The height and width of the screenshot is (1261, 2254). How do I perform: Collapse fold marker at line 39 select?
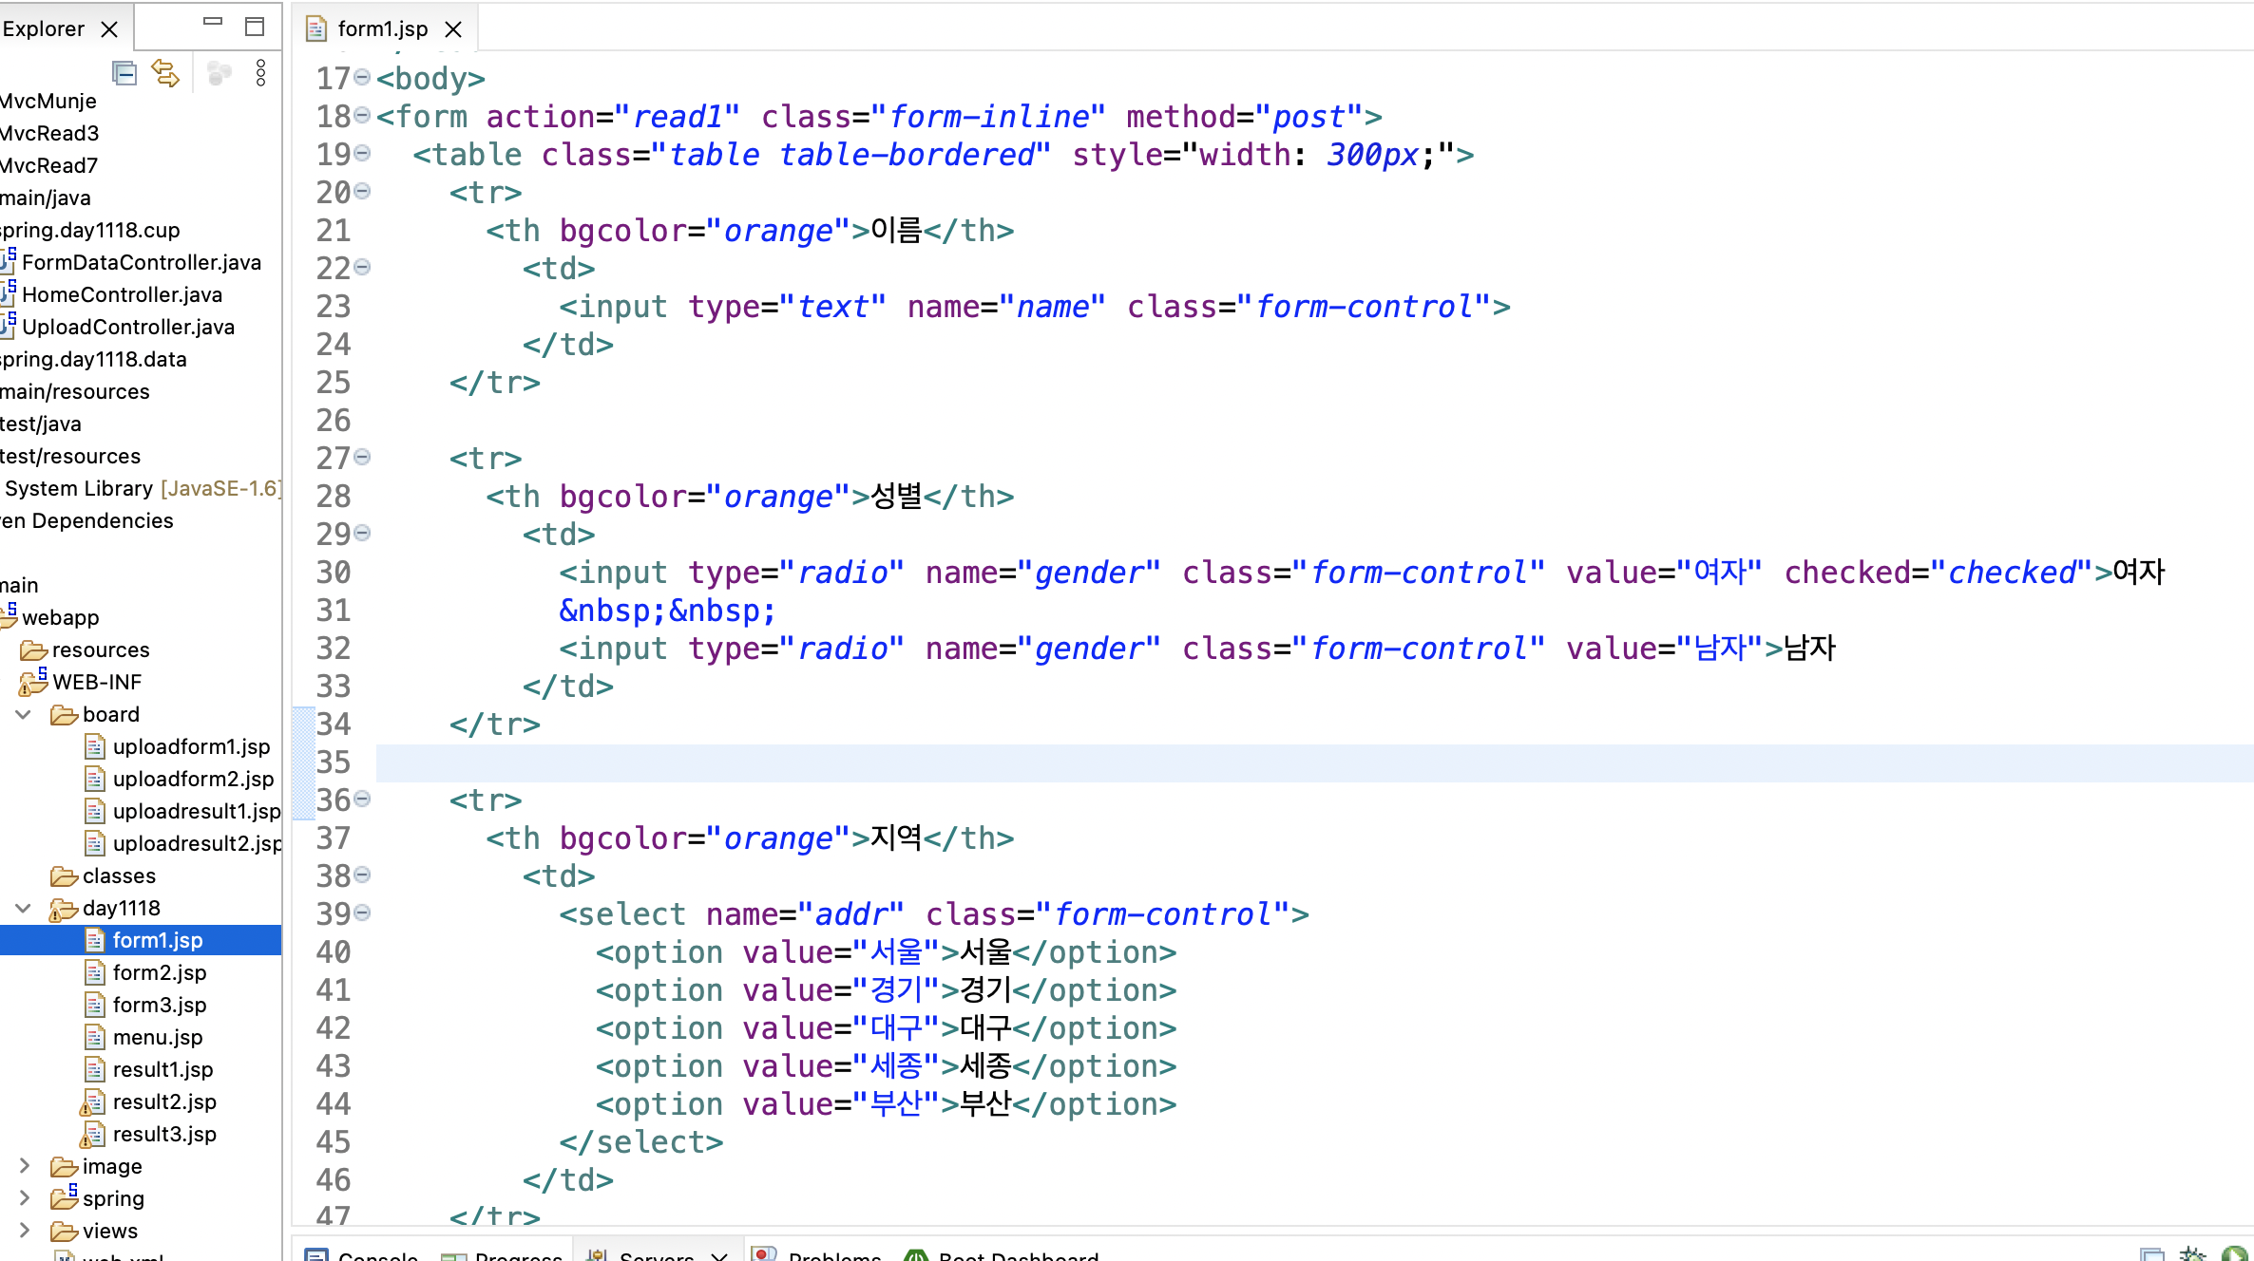362,913
